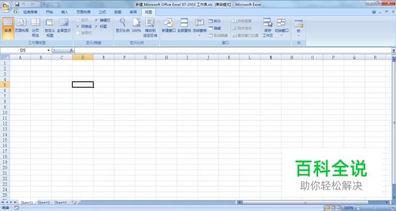Click the 100% zoom level in status bar
The height and width of the screenshot is (211, 396).
pyautogui.click(x=349, y=208)
